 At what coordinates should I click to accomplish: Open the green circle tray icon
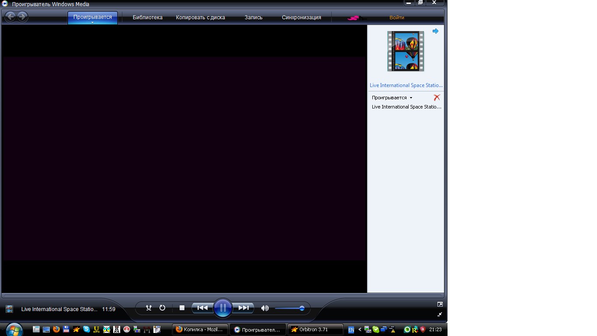(407, 329)
